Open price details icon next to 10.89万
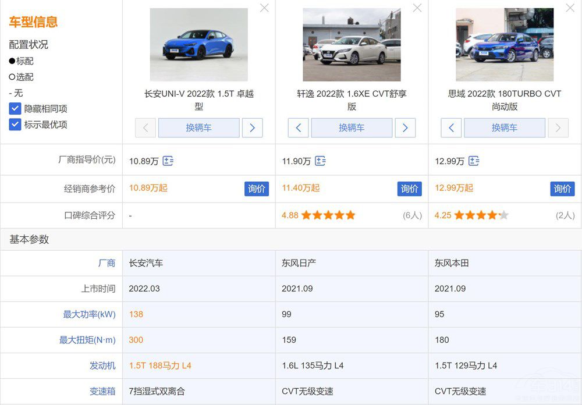The width and height of the screenshot is (582, 405). 168,161
